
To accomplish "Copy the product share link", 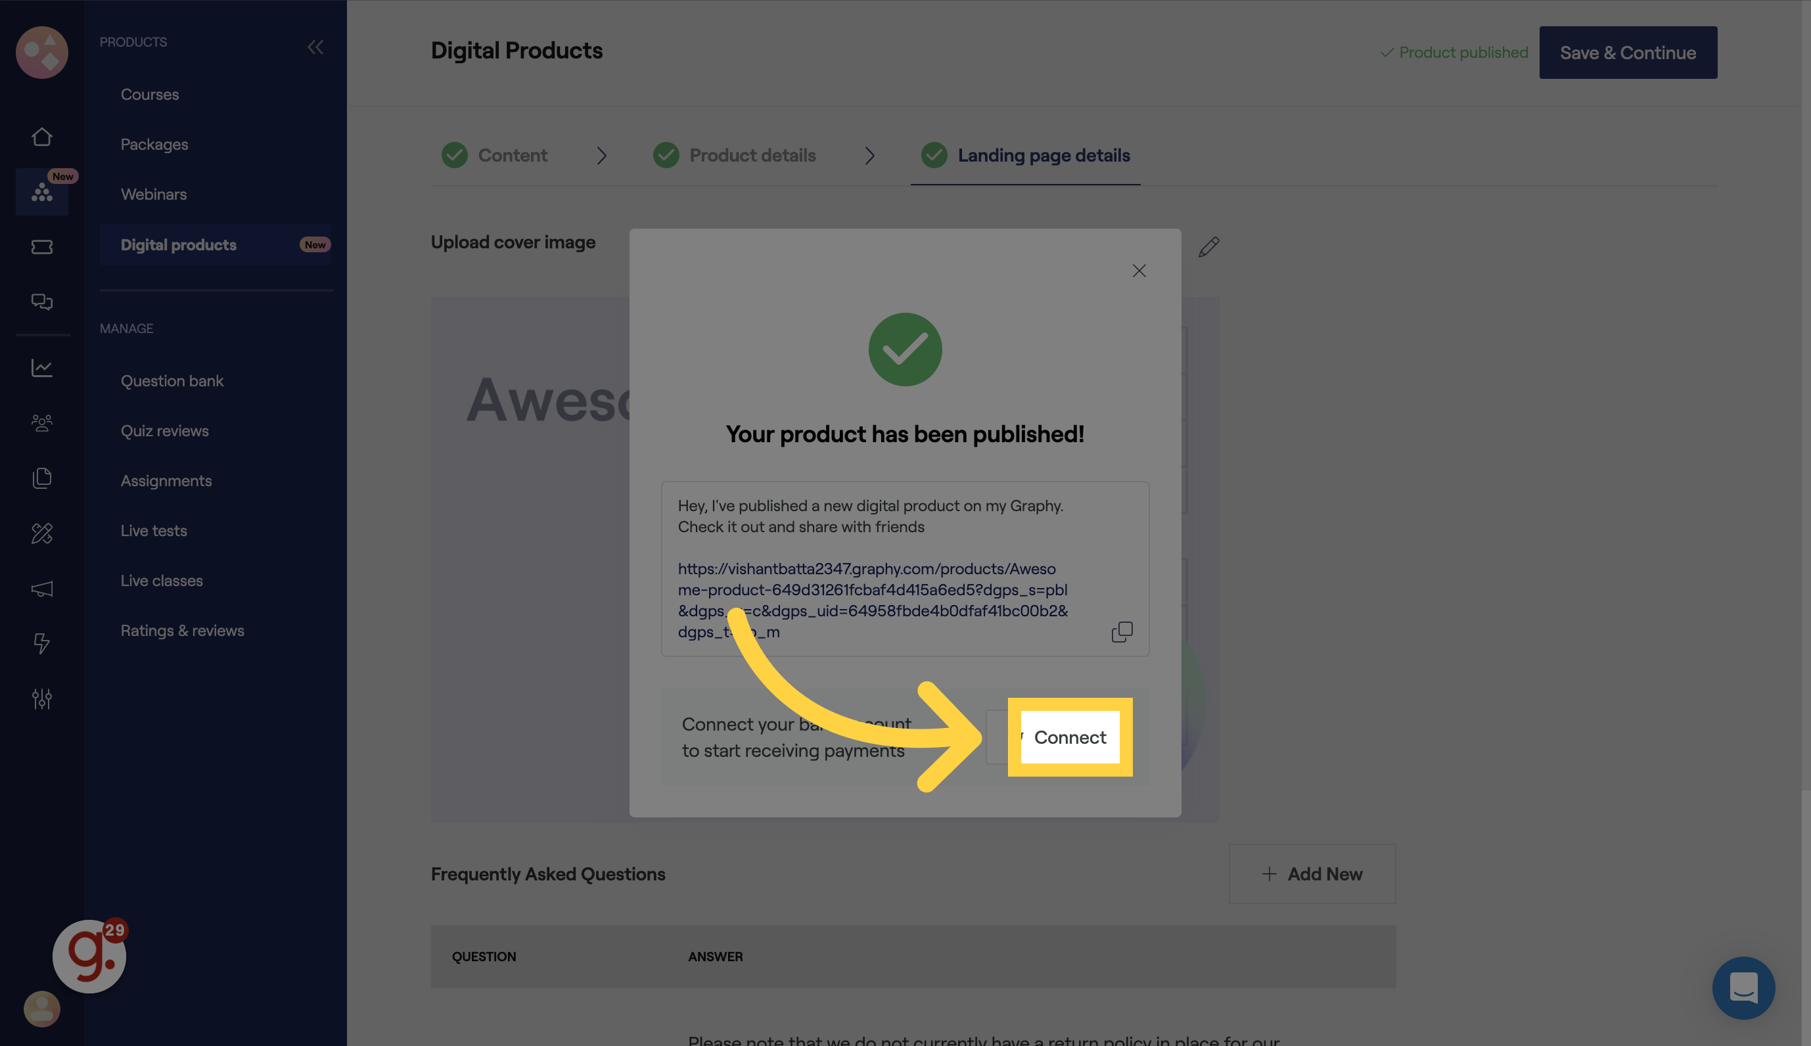I will [1122, 631].
